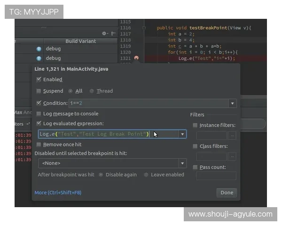Image resolution: width=282 pixels, height=226 pixels.
Task: Click the breakpoint marker on line 1321
Action: coord(136,58)
